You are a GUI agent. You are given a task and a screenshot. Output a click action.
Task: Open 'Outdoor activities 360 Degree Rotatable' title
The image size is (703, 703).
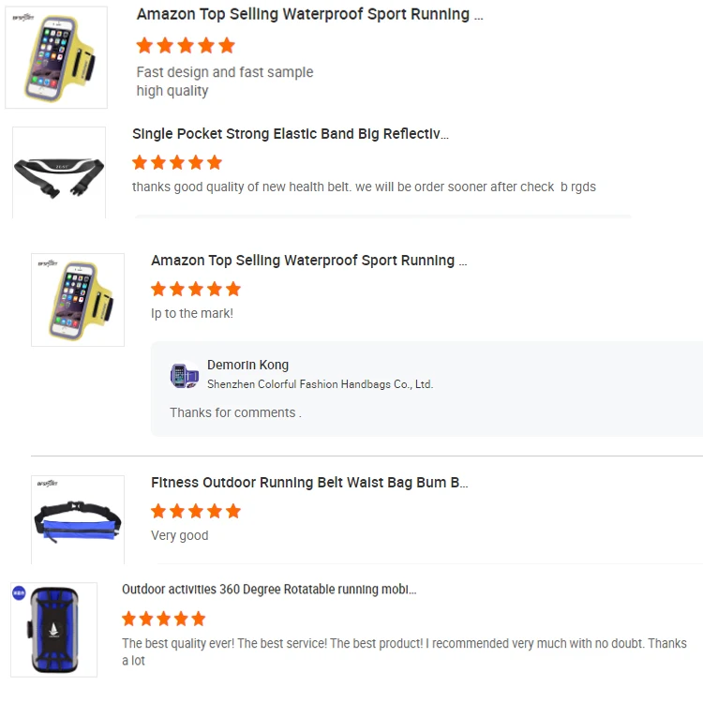[269, 590]
